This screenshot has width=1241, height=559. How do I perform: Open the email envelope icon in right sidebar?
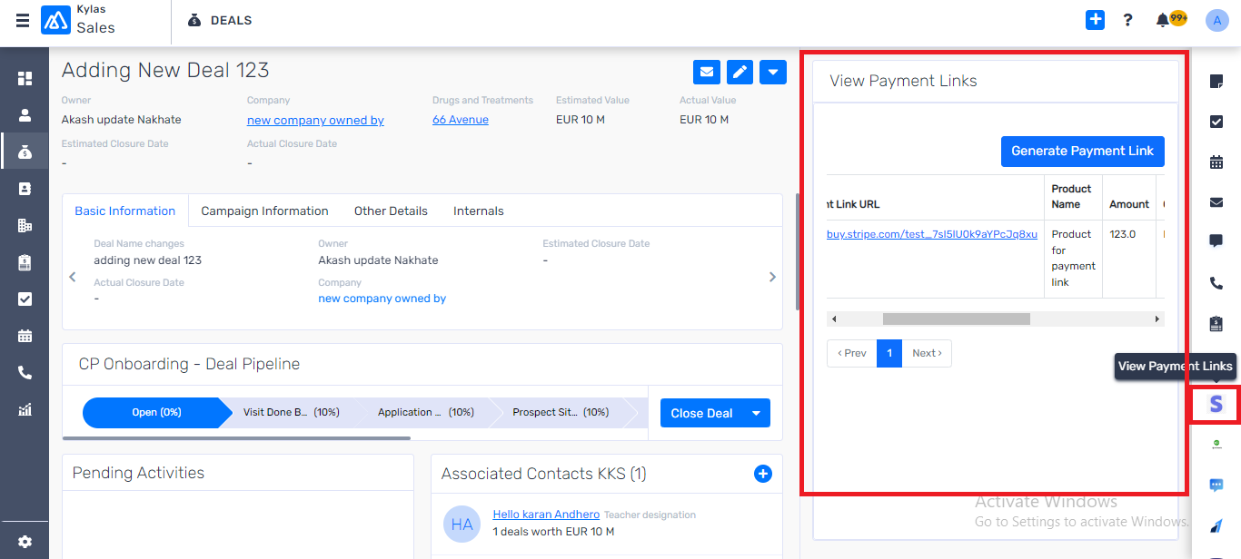tap(1216, 202)
